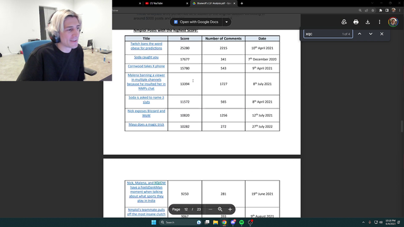Image resolution: width=404 pixels, height=227 pixels.
Task: Select comments value 2215
Action: point(223,48)
